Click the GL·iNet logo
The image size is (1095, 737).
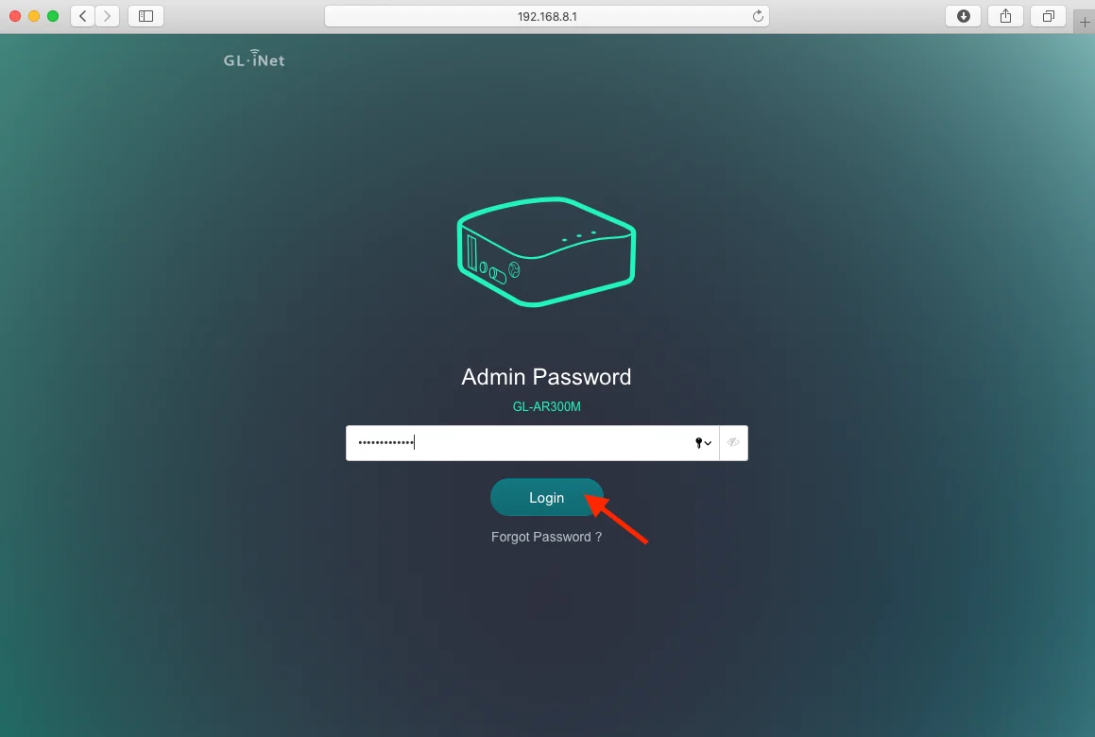point(254,60)
